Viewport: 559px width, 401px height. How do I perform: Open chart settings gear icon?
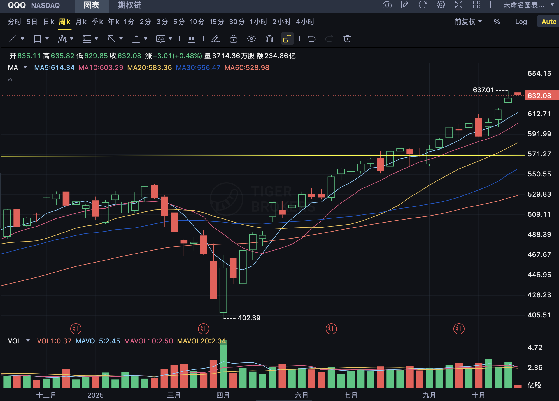[x=441, y=5]
